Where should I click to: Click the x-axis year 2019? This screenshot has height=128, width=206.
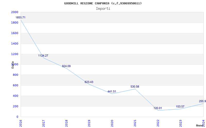click(x=89, y=123)
